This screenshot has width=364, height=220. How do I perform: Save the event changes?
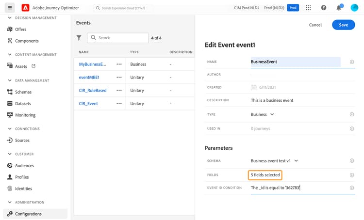tap(343, 25)
